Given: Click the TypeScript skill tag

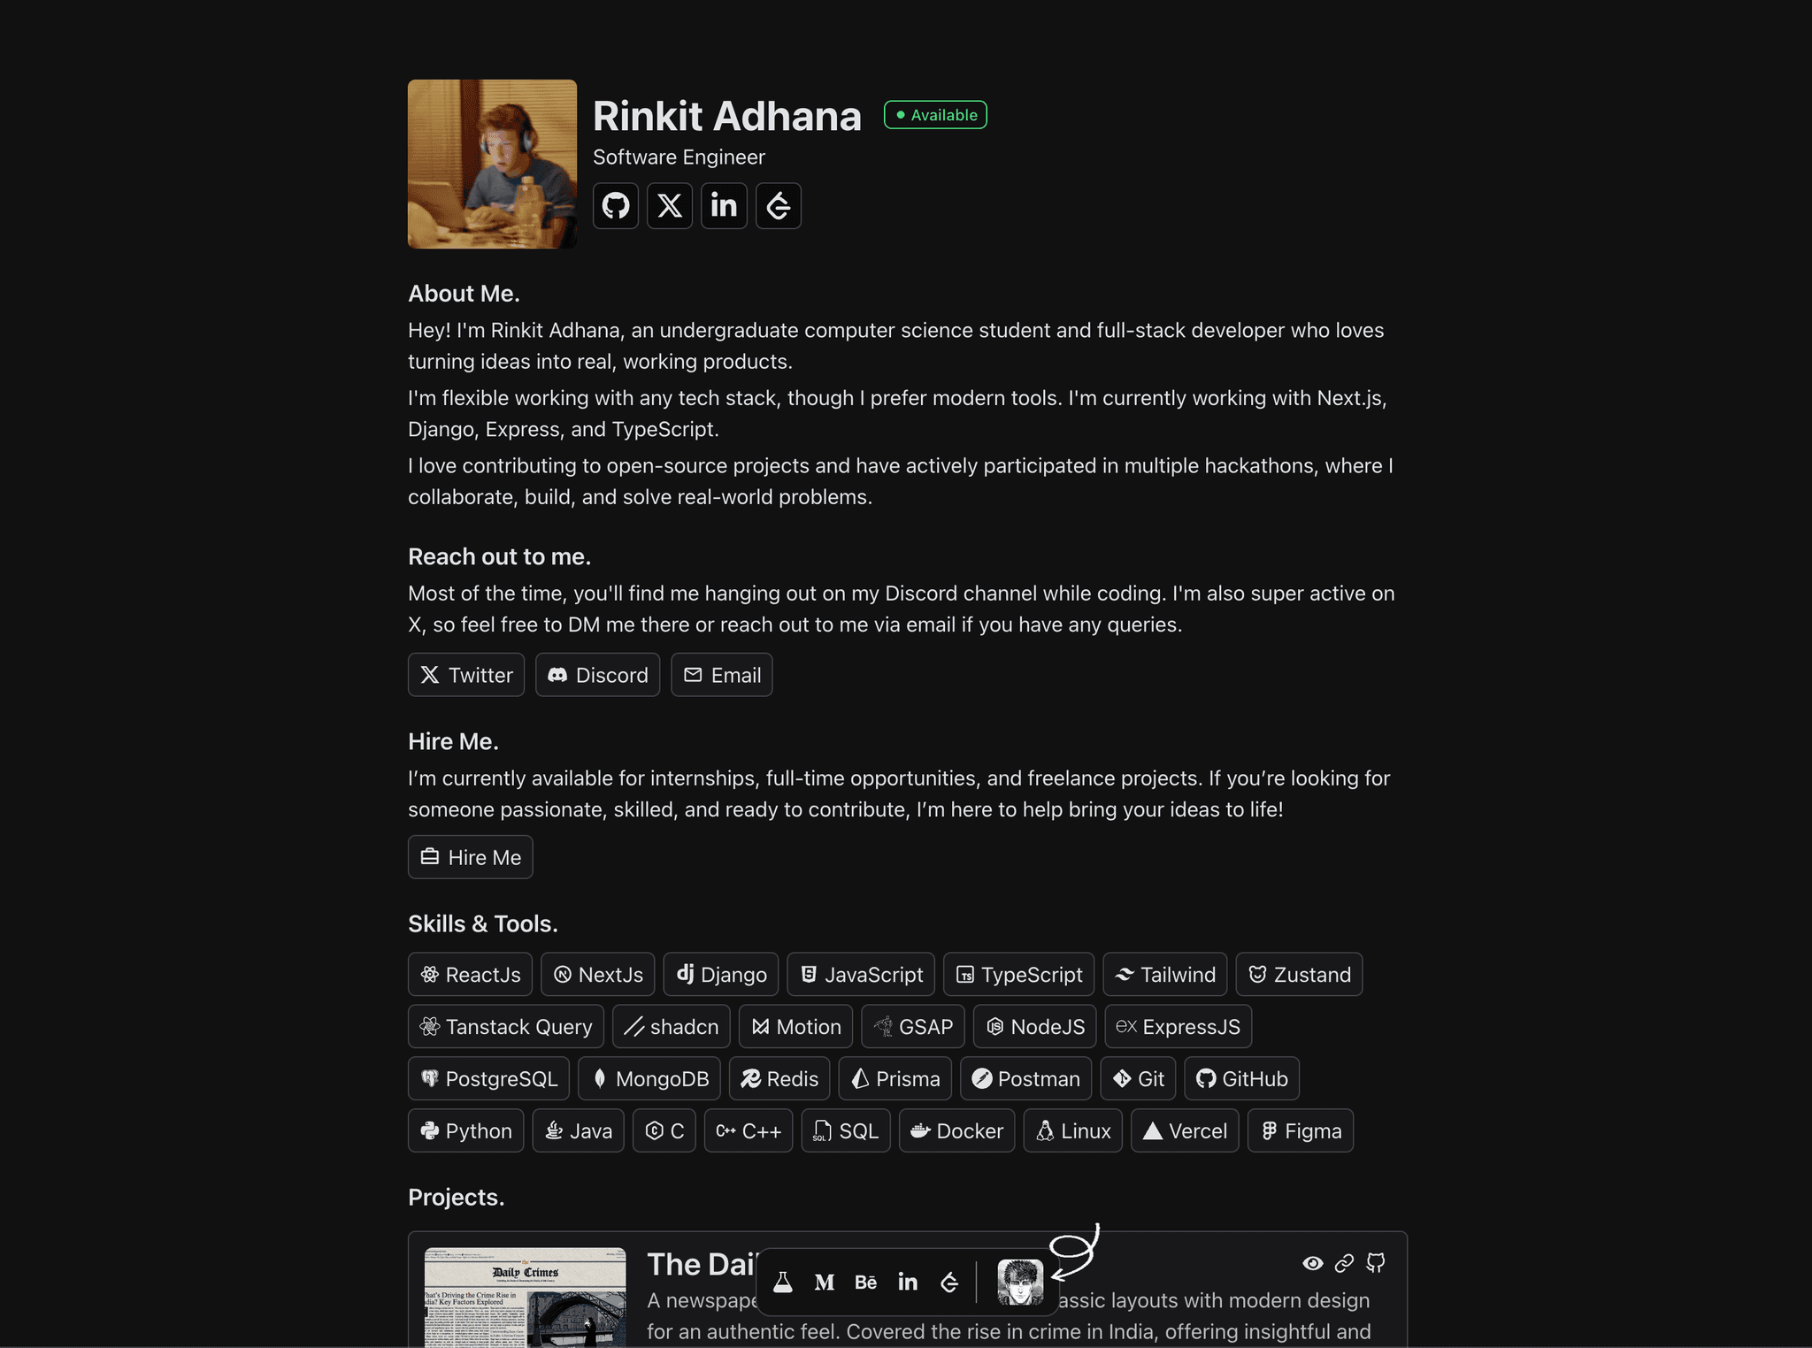Looking at the screenshot, I should [1019, 975].
